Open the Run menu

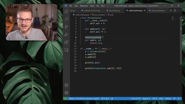(103, 6)
